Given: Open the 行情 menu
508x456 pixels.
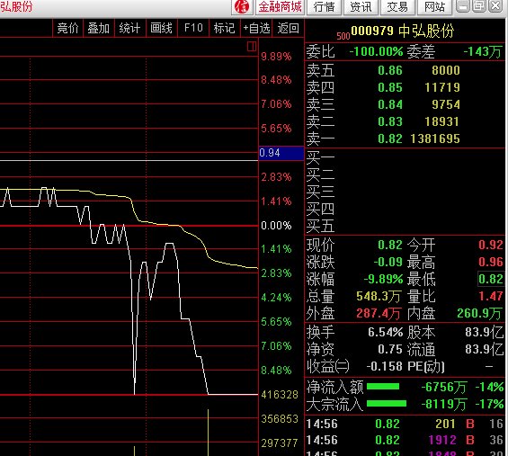Looking at the screenshot, I should (x=324, y=6).
